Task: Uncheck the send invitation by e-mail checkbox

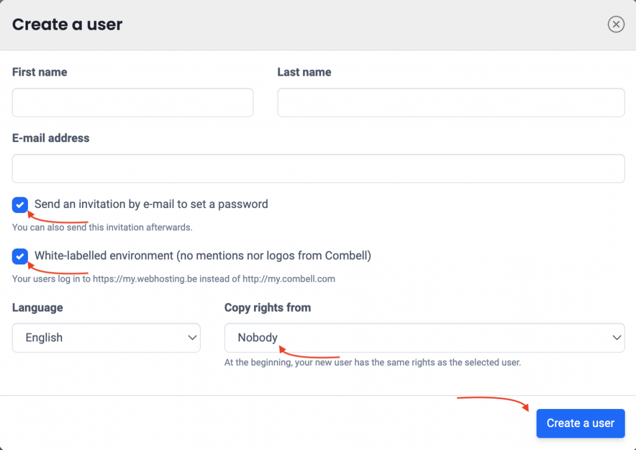Action: tap(20, 205)
